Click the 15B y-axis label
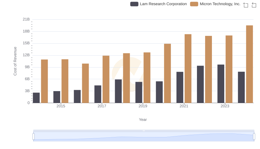The height and width of the screenshot is (149, 260). (26, 43)
